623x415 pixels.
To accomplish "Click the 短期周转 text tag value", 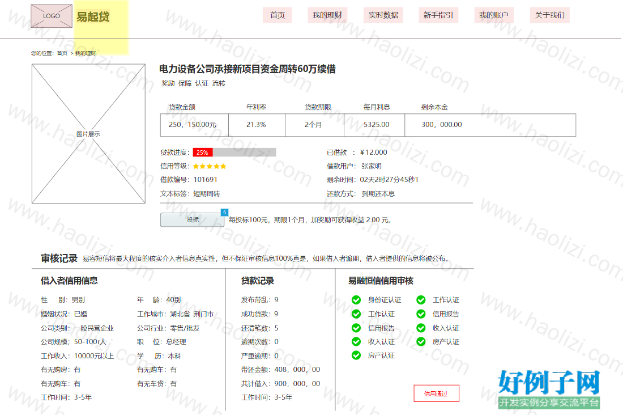I will pyautogui.click(x=207, y=194).
